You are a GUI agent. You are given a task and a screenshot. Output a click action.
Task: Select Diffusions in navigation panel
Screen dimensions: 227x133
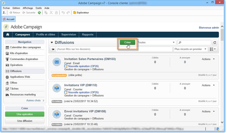coord(25,71)
